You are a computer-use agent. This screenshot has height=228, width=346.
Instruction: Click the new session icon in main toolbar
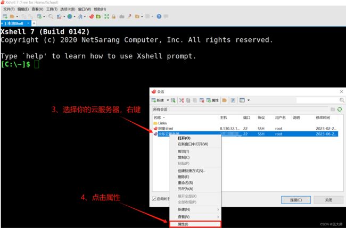[x=5, y=16]
